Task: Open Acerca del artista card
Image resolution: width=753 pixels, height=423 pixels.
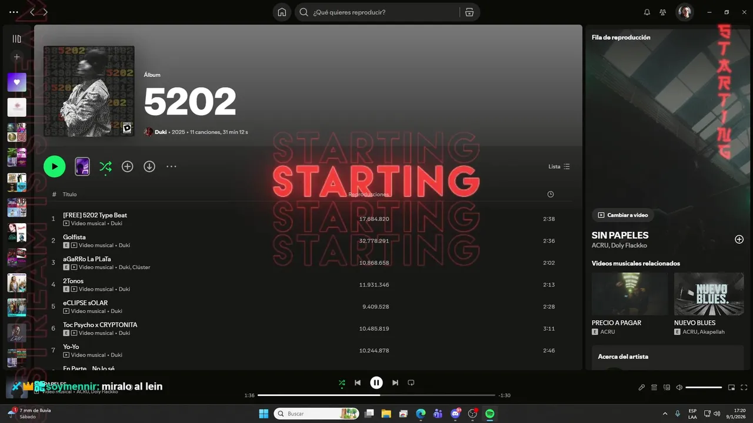Action: coord(668,357)
